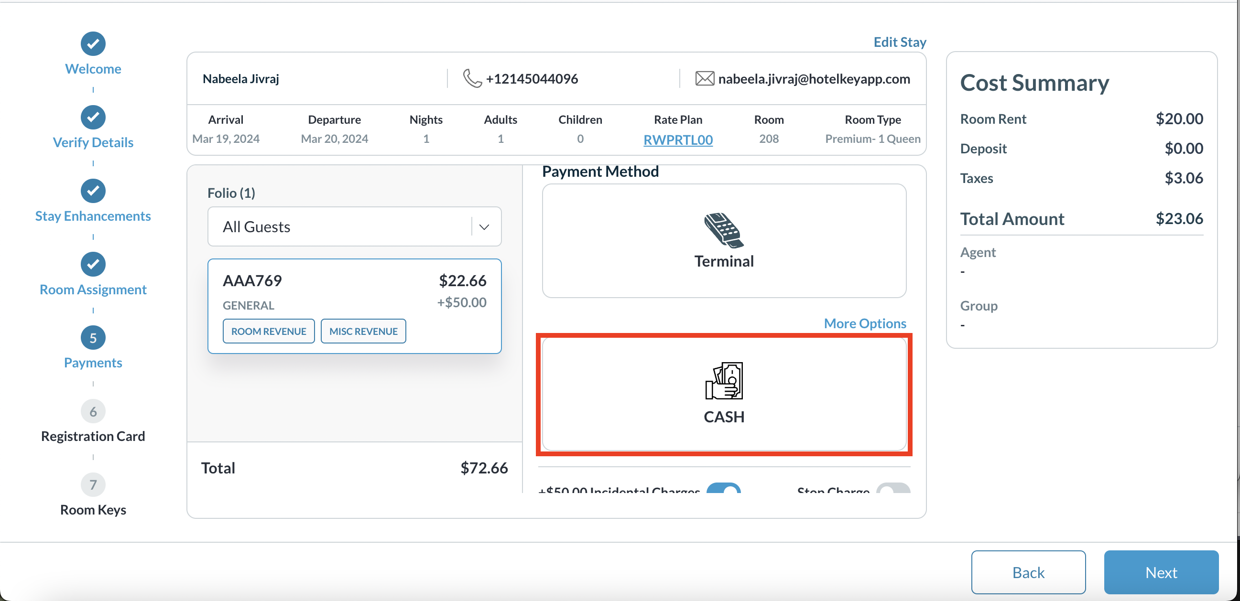Click the chevron arrow in All Guests
Screen dimensions: 1240x601
[x=484, y=226]
